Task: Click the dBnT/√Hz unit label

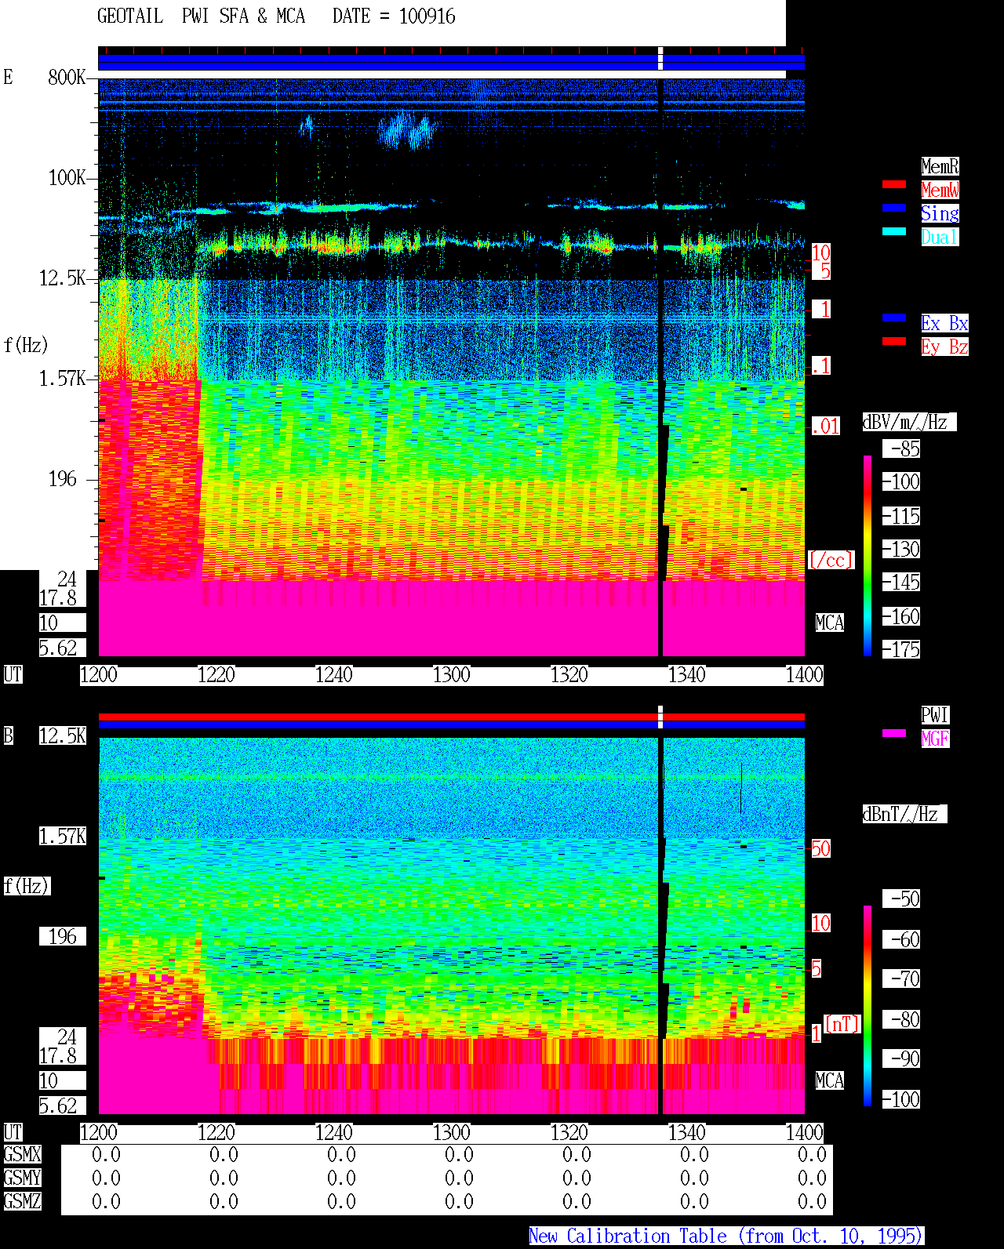Action: point(904,814)
